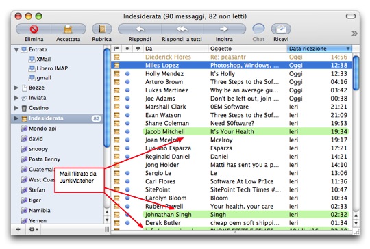Click Rispondi a tutti reply-all icon
Screen dimensions: 370x249
click(x=182, y=29)
